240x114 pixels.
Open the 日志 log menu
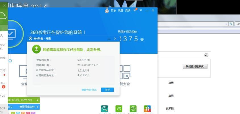[113, 11]
